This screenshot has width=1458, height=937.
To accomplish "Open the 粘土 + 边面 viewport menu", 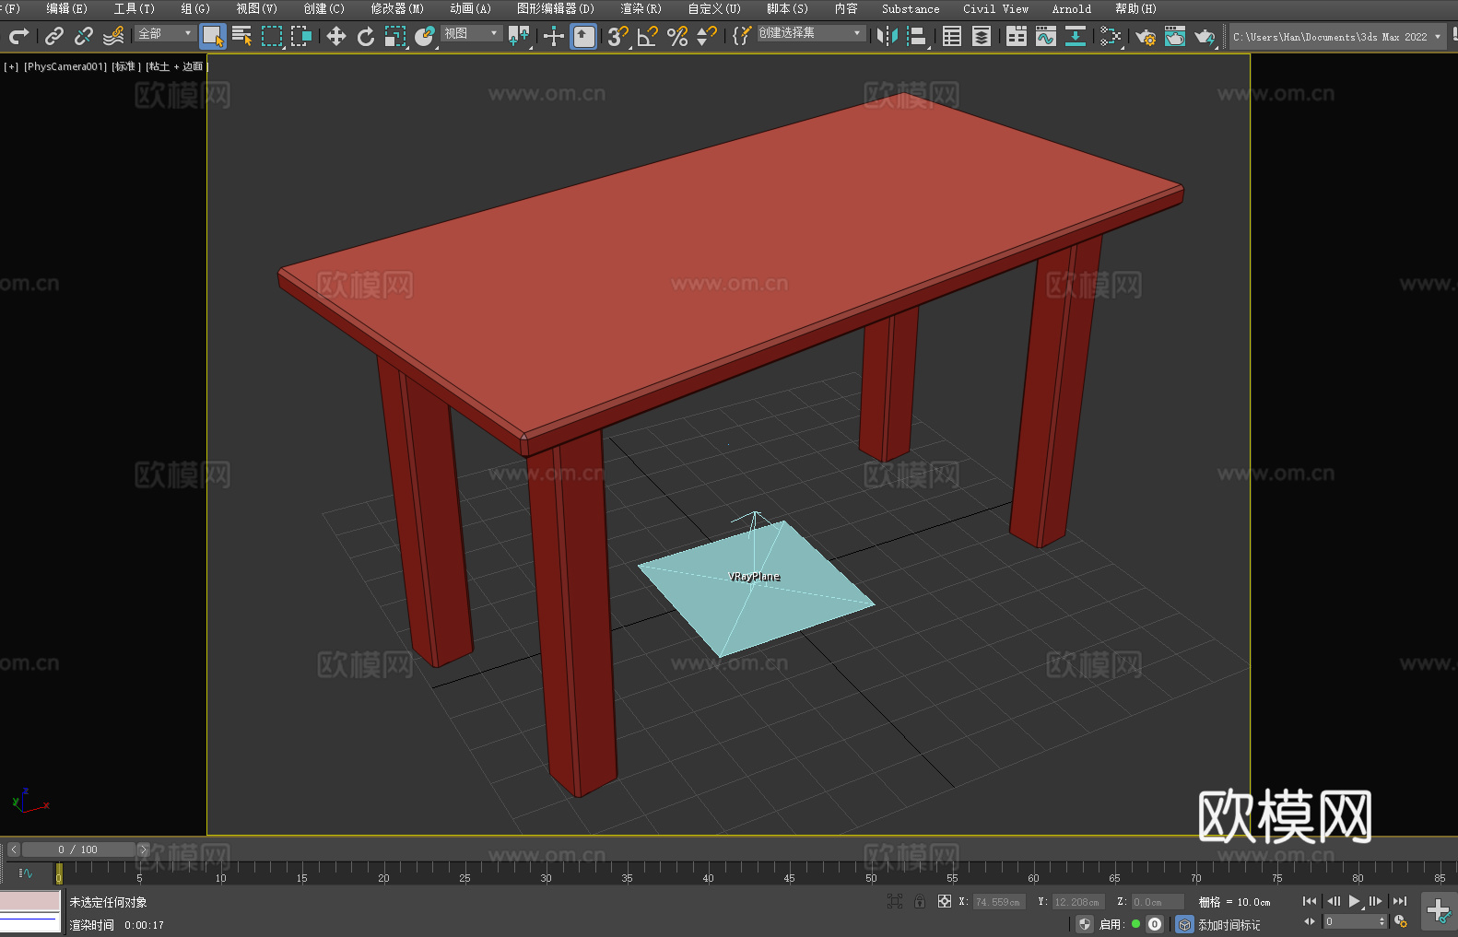I will pos(177,66).
